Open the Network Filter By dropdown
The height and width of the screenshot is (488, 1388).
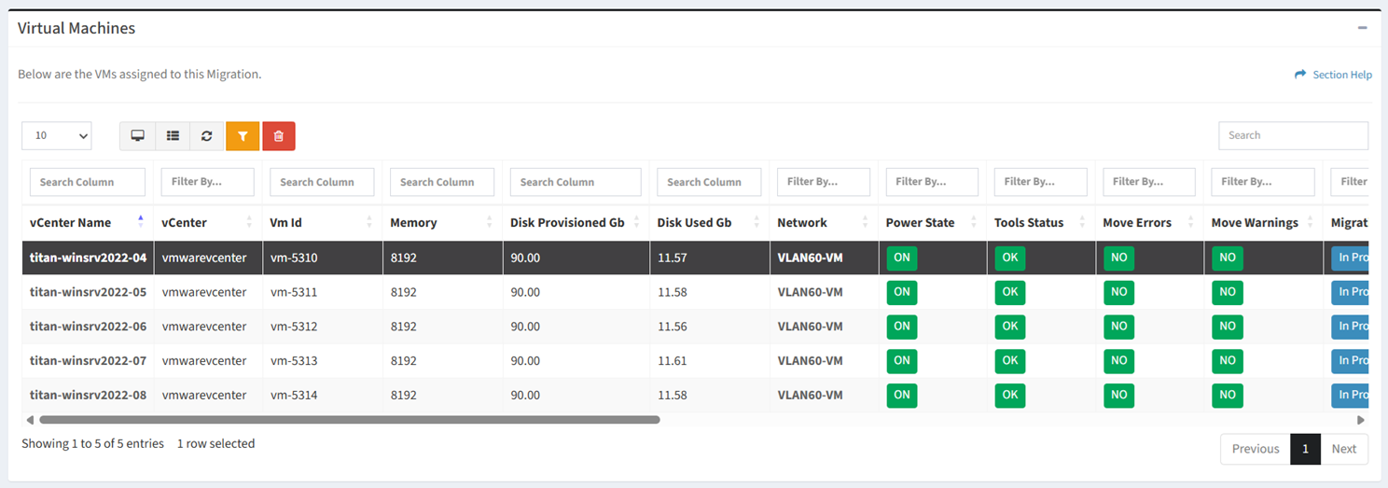point(824,182)
